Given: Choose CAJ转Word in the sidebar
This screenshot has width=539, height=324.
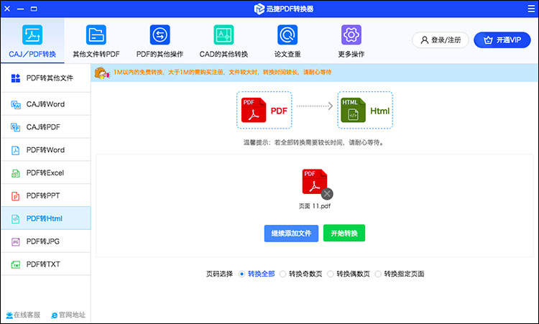Looking at the screenshot, I should 46,104.
